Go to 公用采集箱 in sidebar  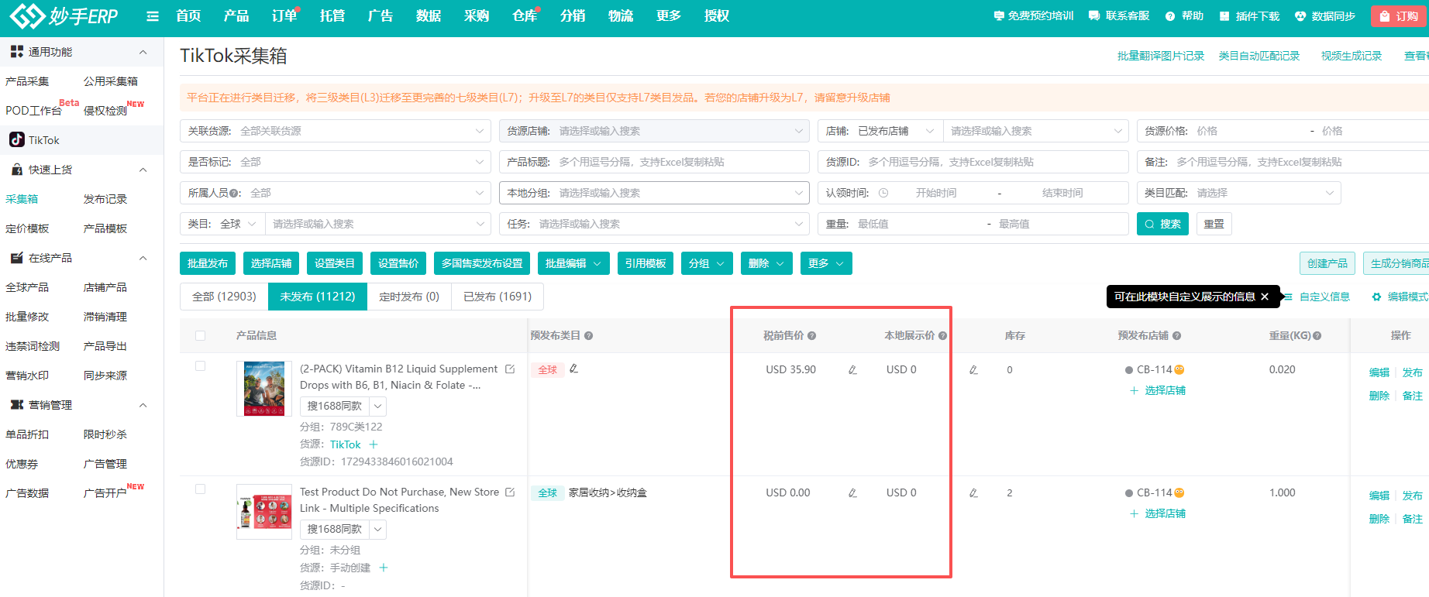click(x=111, y=81)
